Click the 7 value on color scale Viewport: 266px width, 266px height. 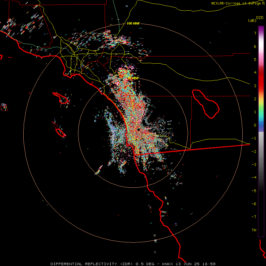point(255,33)
